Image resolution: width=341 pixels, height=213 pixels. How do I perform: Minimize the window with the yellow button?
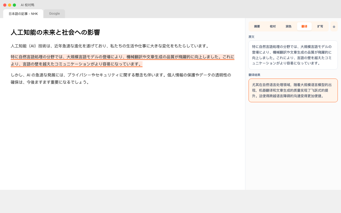point(10,5)
